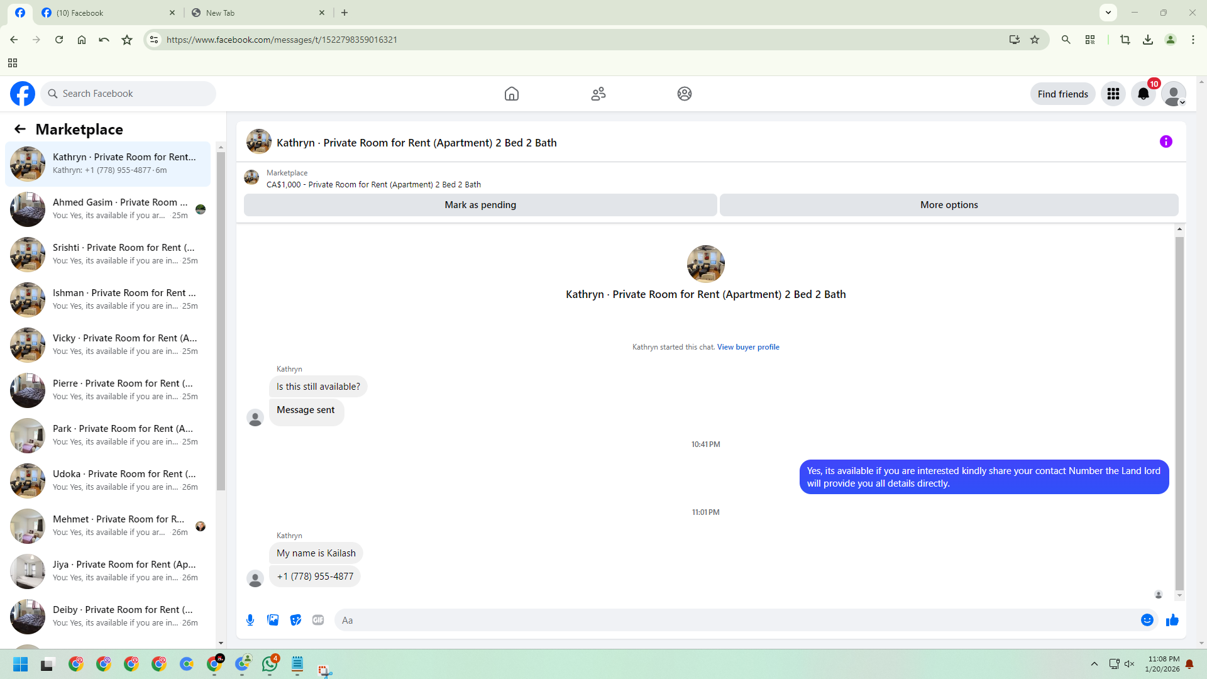Open Udoka conversation

tap(108, 480)
